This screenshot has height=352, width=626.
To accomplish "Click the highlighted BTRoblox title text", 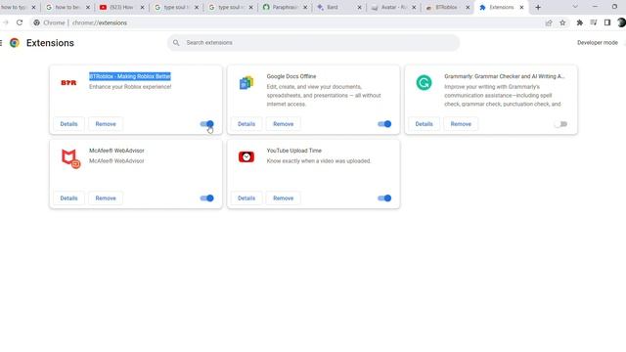I will (130, 76).
